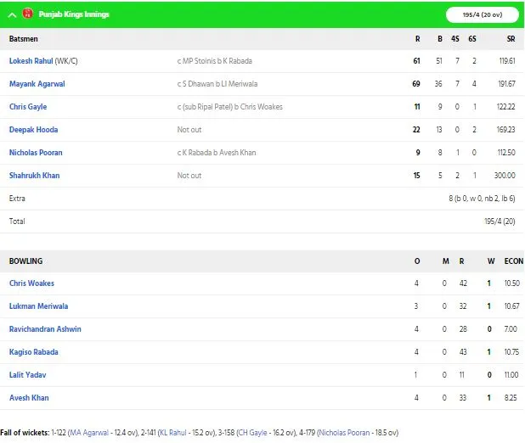Click strike rate 300.00
The image size is (525, 443).
(505, 176)
